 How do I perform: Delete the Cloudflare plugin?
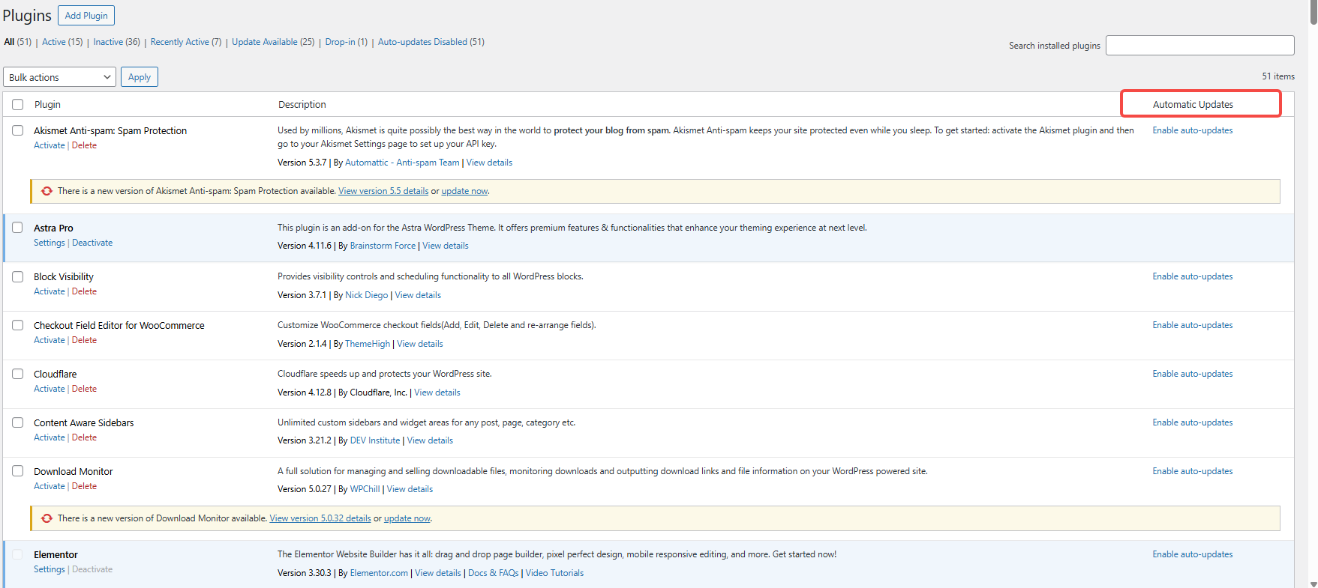click(84, 389)
